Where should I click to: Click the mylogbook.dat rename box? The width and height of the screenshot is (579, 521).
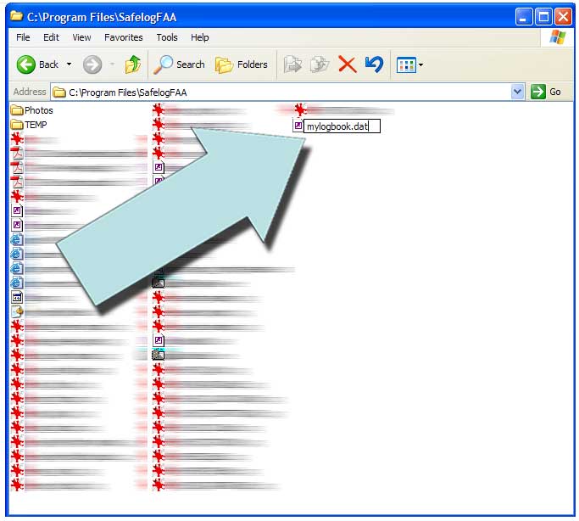[x=342, y=126]
